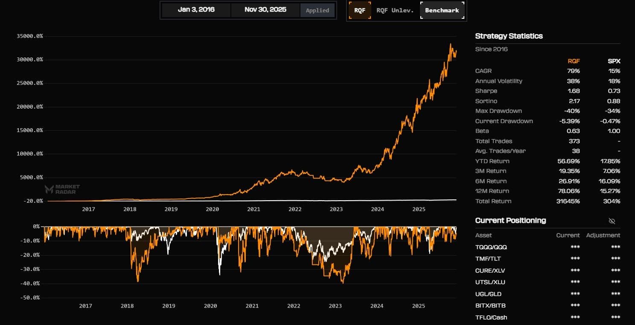Click the TFLO/Cash asset row
Screen dimensions: 635x325
491,317
